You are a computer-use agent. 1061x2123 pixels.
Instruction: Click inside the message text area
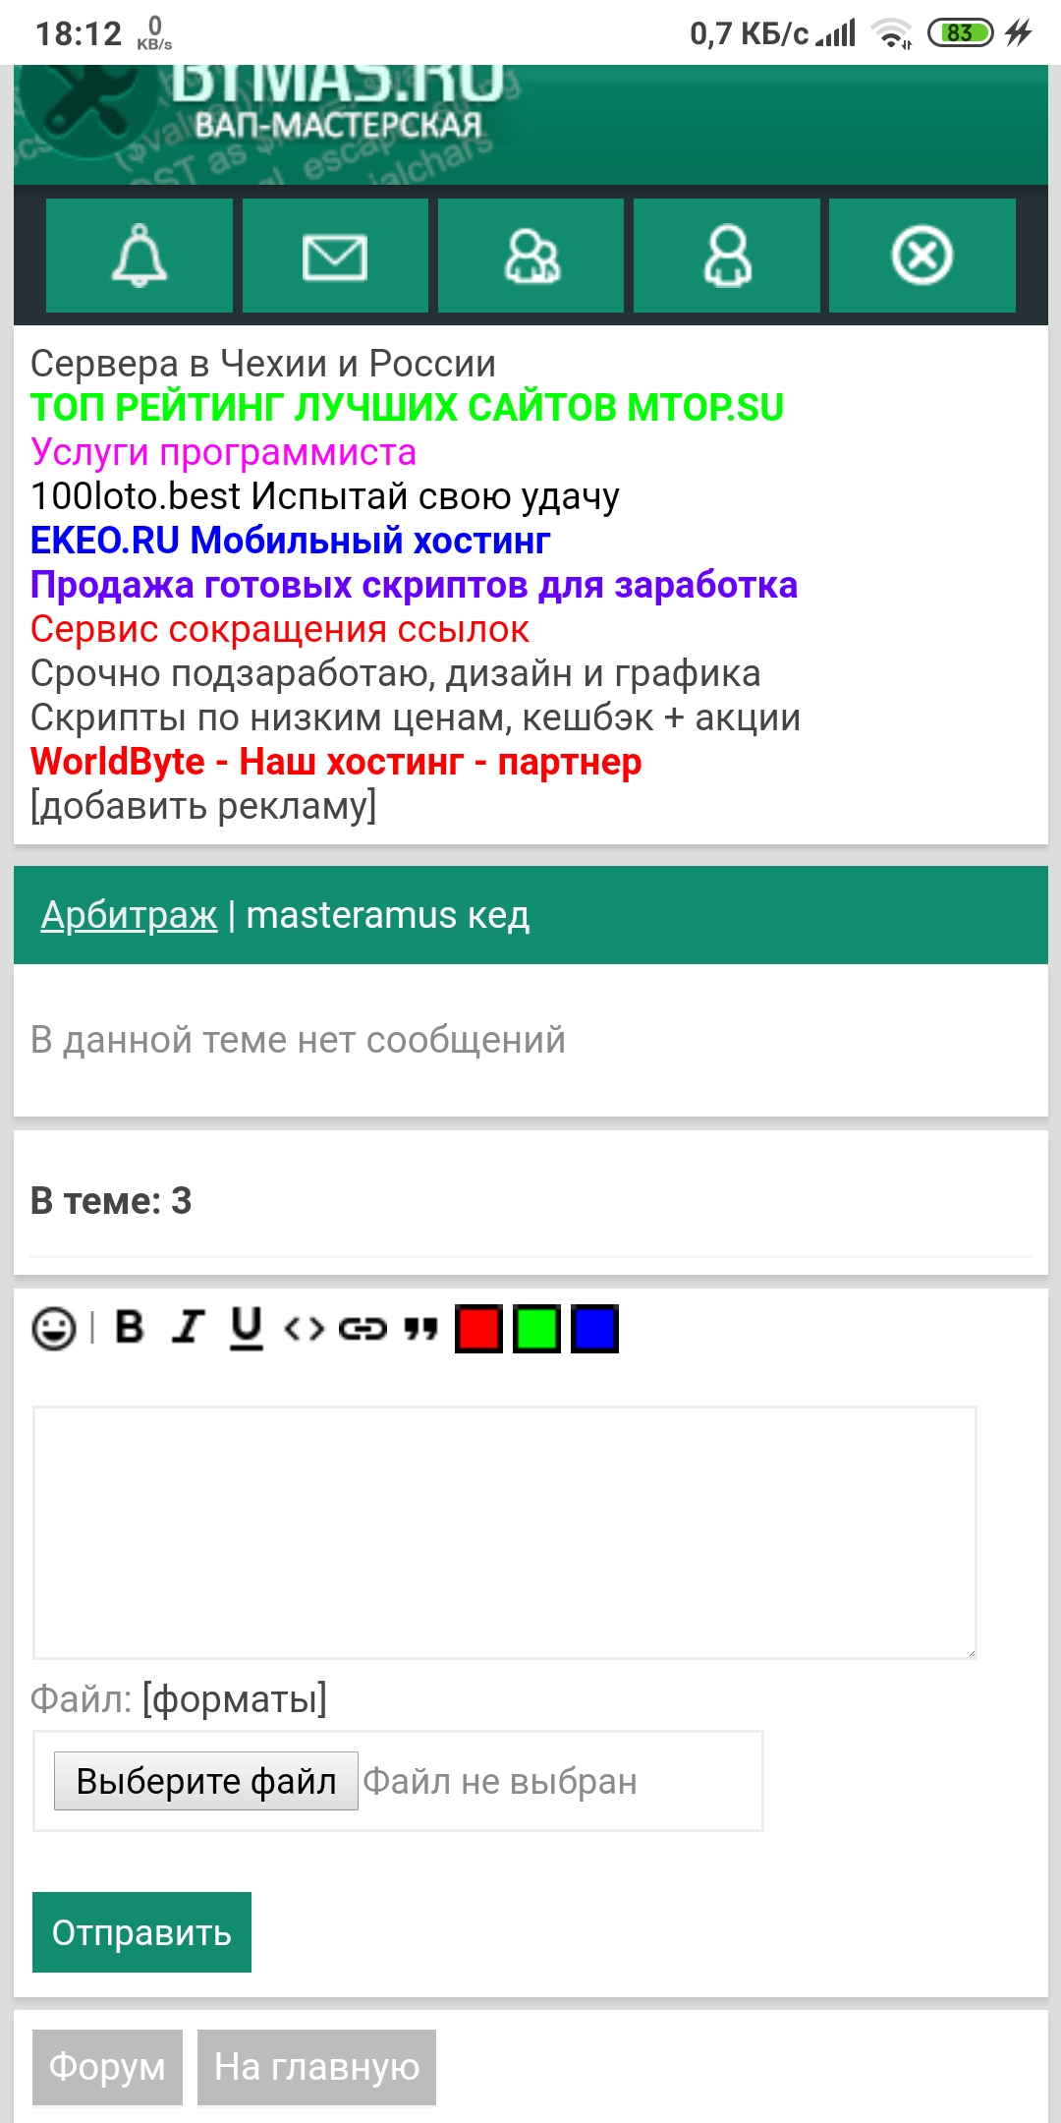[505, 1531]
